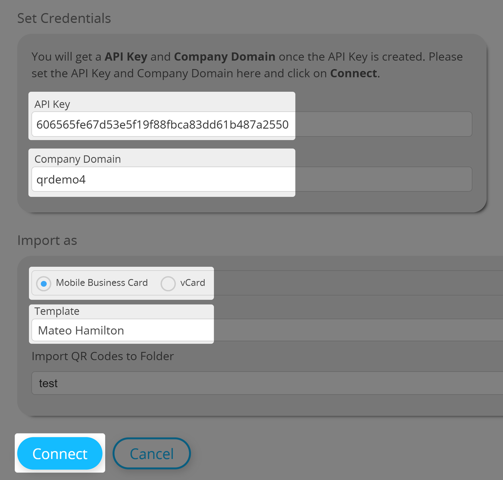Image resolution: width=503 pixels, height=480 pixels.
Task: Click the Import as heading
Action: 47,240
